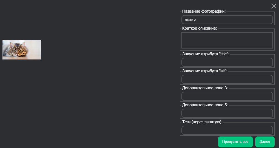Click the Дополнительное поле 5 input
The image size is (279, 148).
pyautogui.click(x=227, y=113)
